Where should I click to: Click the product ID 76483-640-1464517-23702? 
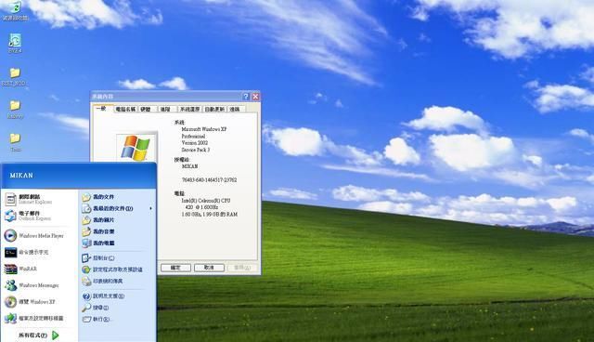pyautogui.click(x=209, y=180)
